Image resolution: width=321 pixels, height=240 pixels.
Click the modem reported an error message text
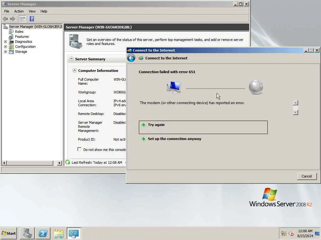coord(192,103)
